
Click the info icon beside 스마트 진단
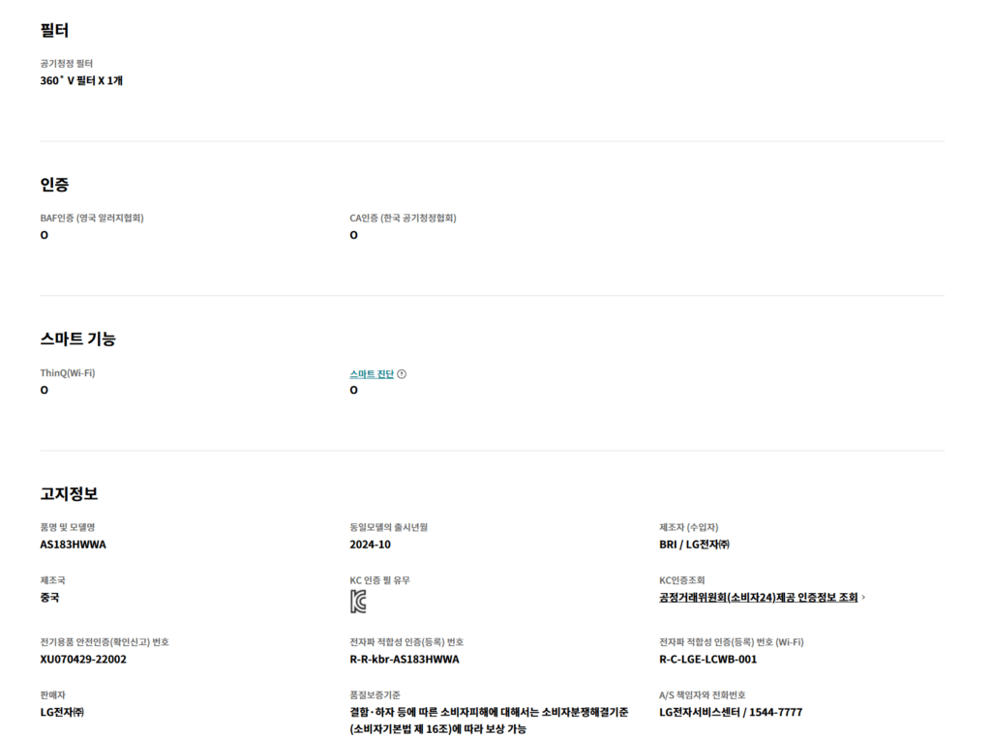[402, 374]
